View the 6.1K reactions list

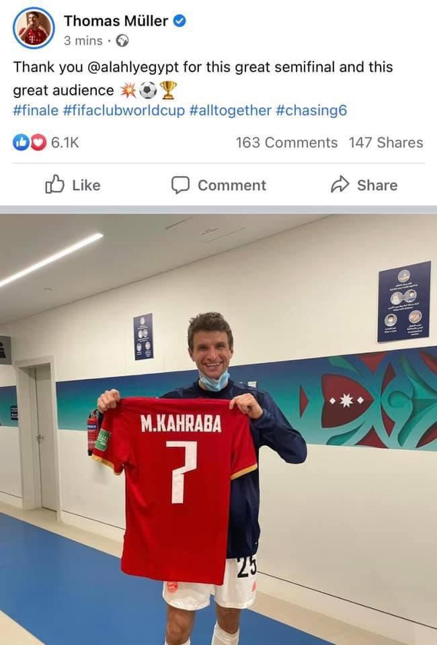65,142
